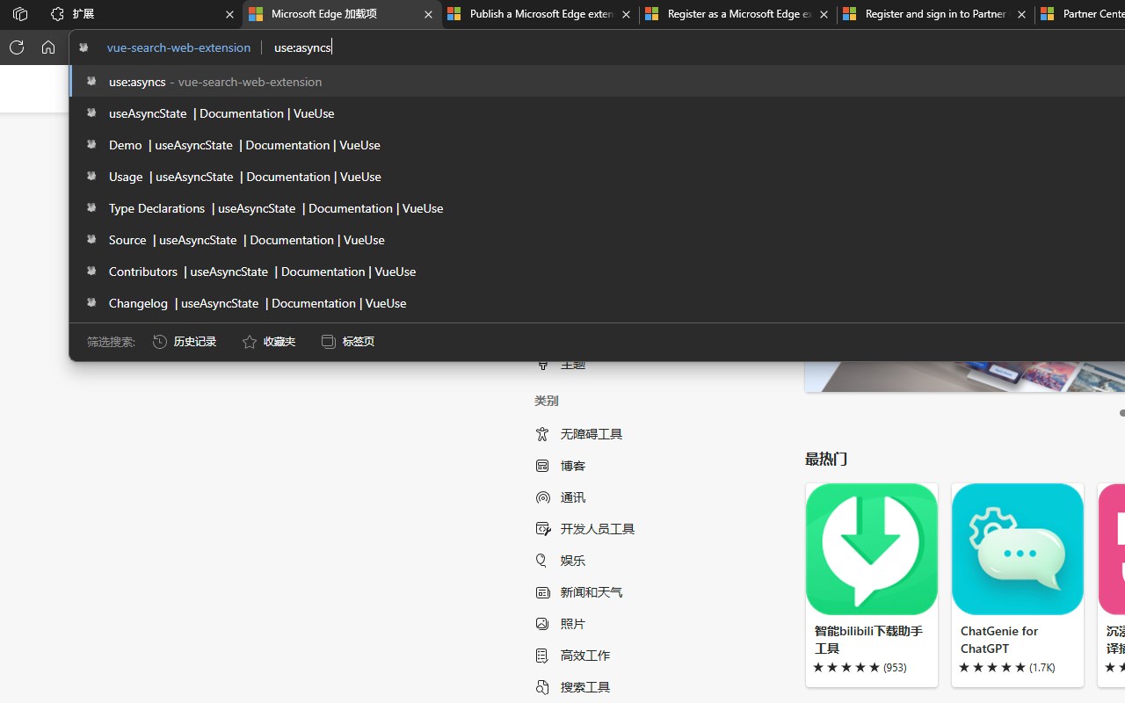1125x703 pixels.
Task: Click the 扩展 tab puzzle icon
Action: [x=58, y=14]
